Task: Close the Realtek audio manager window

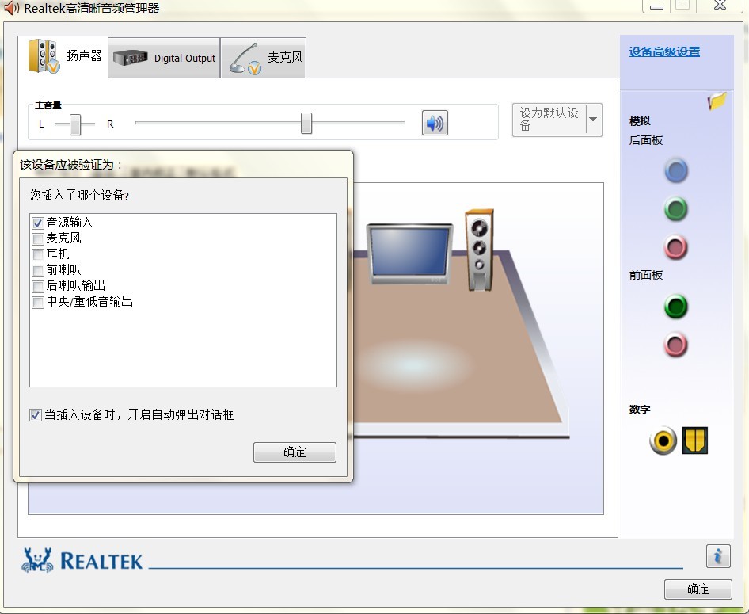Action: [x=720, y=6]
